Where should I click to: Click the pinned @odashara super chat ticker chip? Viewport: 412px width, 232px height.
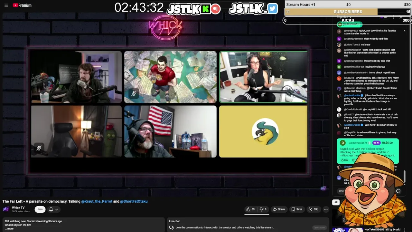click(x=350, y=24)
